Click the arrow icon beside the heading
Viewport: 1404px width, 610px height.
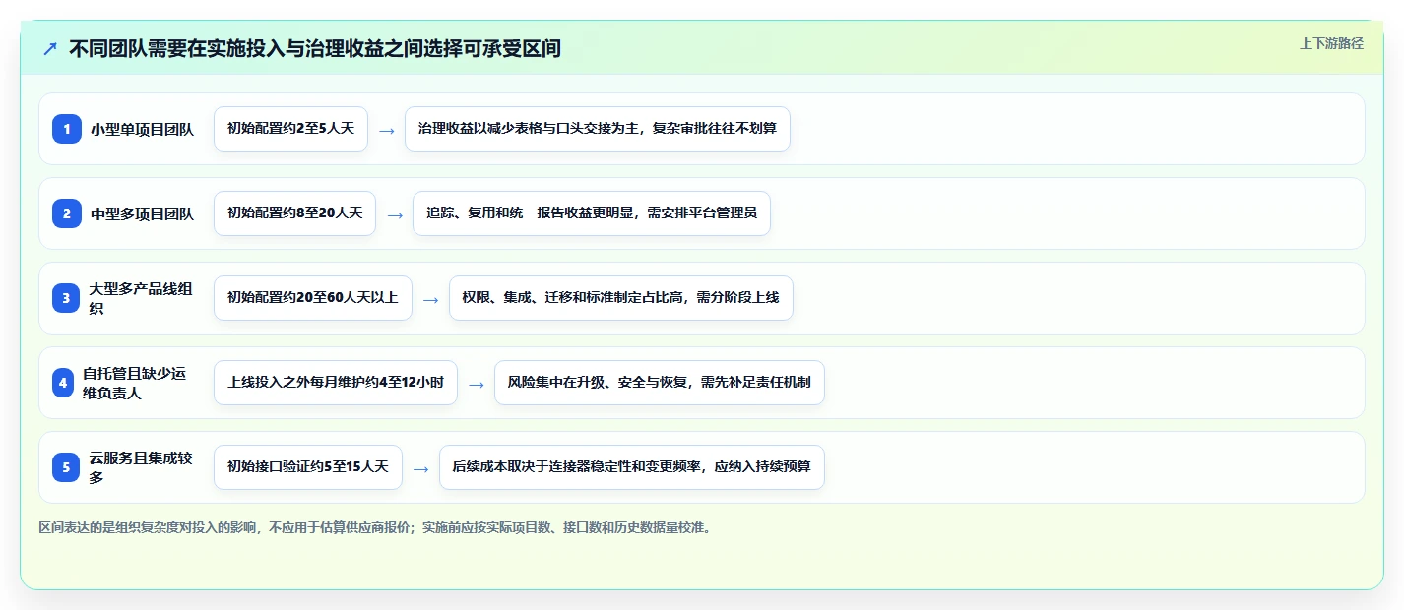[50, 49]
